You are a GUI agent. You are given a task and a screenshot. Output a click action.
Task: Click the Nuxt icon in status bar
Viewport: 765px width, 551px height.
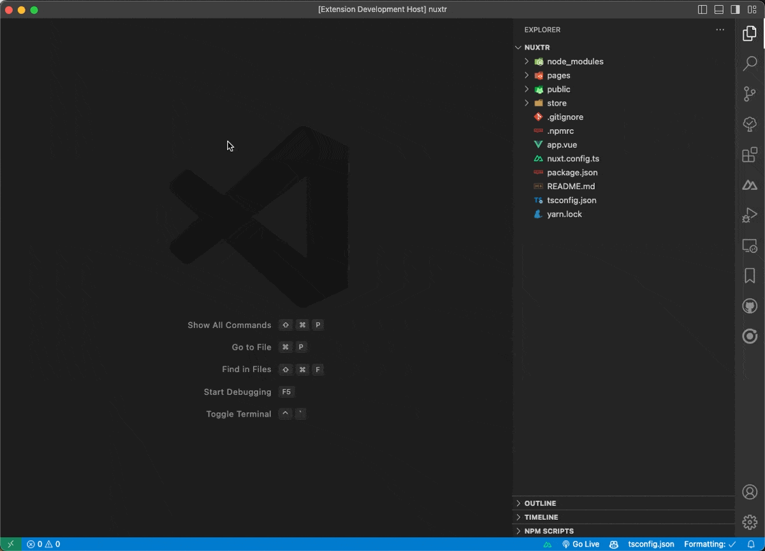[x=547, y=545]
